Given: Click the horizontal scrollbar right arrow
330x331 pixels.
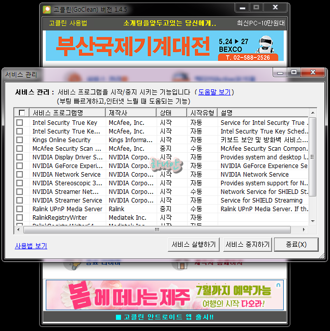Looking at the screenshot, I should (304, 229).
